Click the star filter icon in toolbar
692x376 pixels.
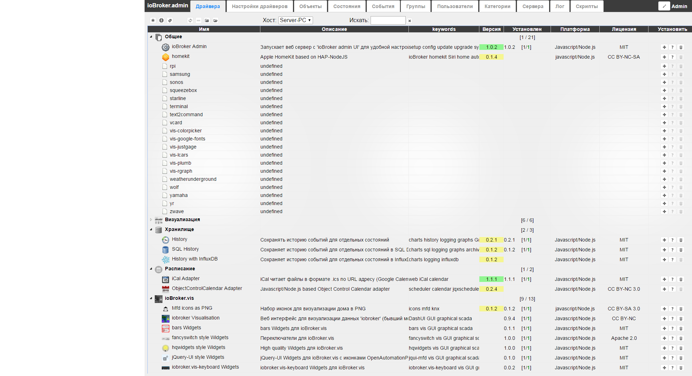point(153,20)
